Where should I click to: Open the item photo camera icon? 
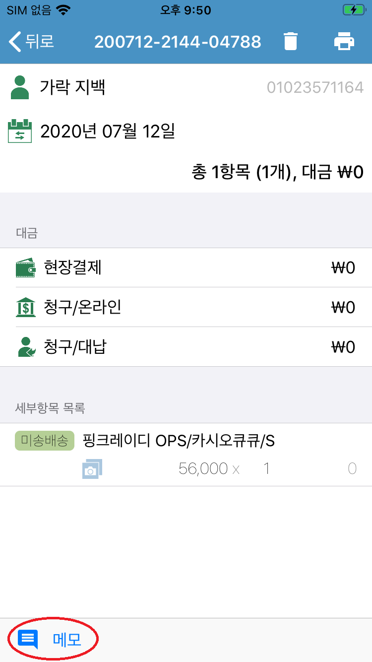tap(92, 469)
